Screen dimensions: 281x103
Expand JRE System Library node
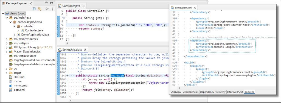tap(7, 48)
